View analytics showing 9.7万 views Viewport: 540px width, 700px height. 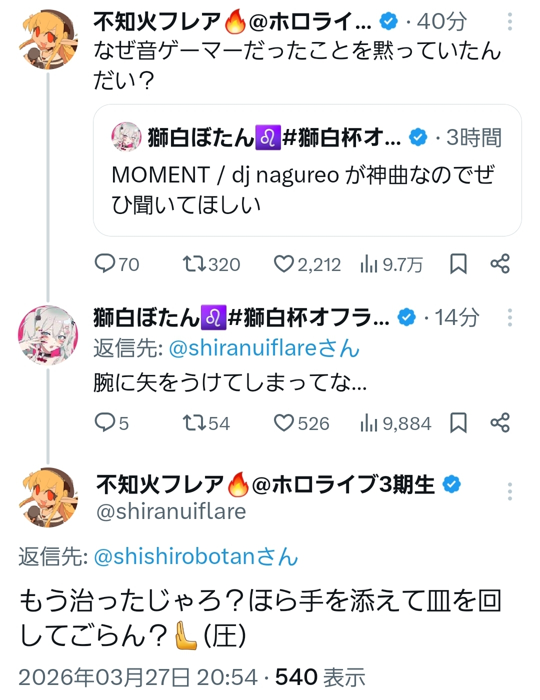[369, 264]
